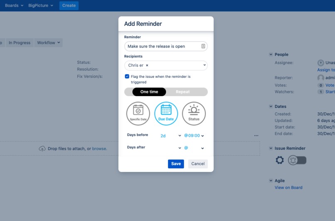Open the three-dot more options menu
Image resolution: width=335 pixels, height=221 pixels.
click(x=256, y=136)
